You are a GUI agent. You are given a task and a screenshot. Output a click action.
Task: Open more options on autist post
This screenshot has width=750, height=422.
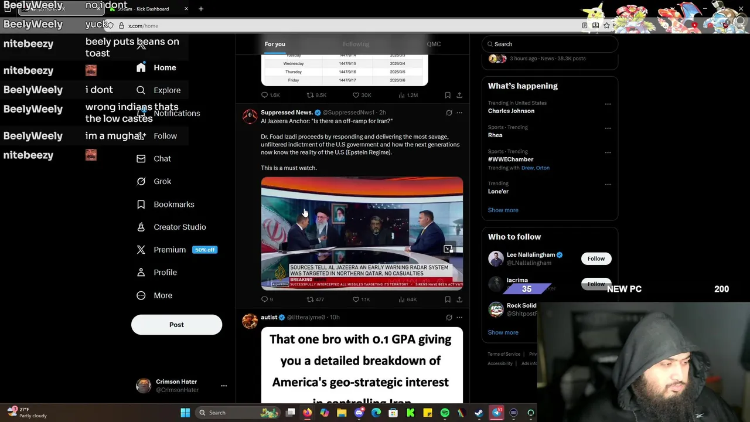459,317
